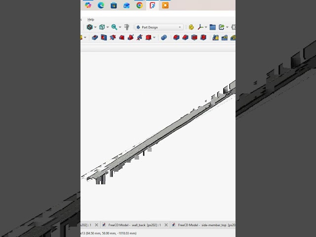The image size is (316, 237).
Task: Create a local coordinate system axis icon
Action: [x=200, y=27]
